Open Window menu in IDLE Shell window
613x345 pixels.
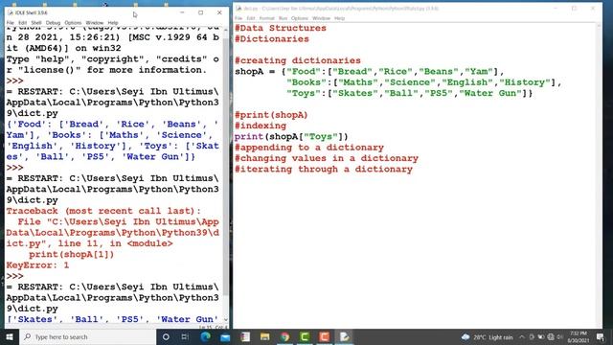pos(95,23)
